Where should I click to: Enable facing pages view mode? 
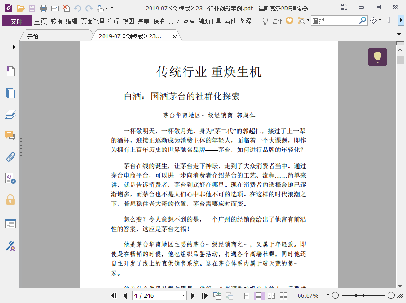tap(271, 295)
